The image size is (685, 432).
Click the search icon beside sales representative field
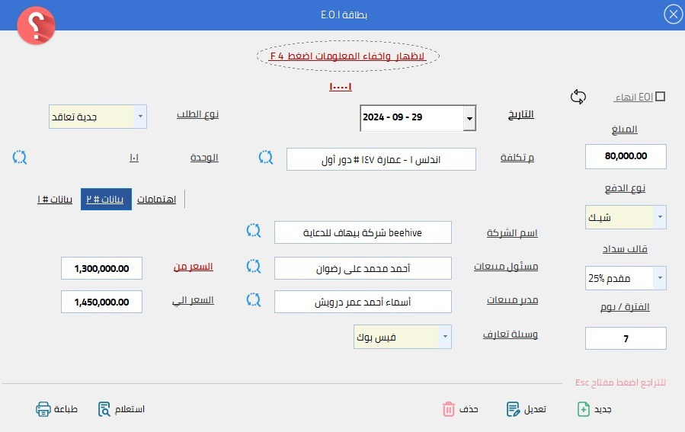click(253, 267)
